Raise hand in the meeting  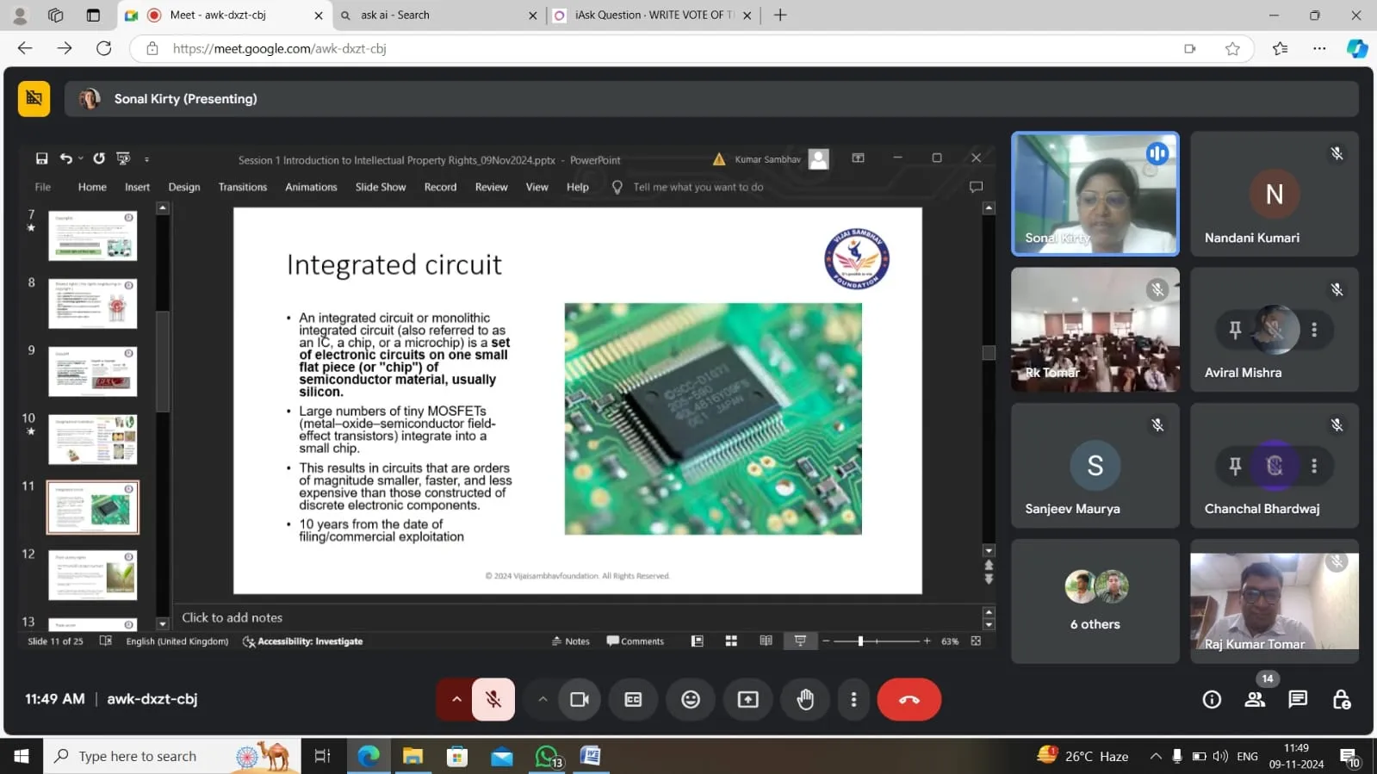pyautogui.click(x=804, y=699)
